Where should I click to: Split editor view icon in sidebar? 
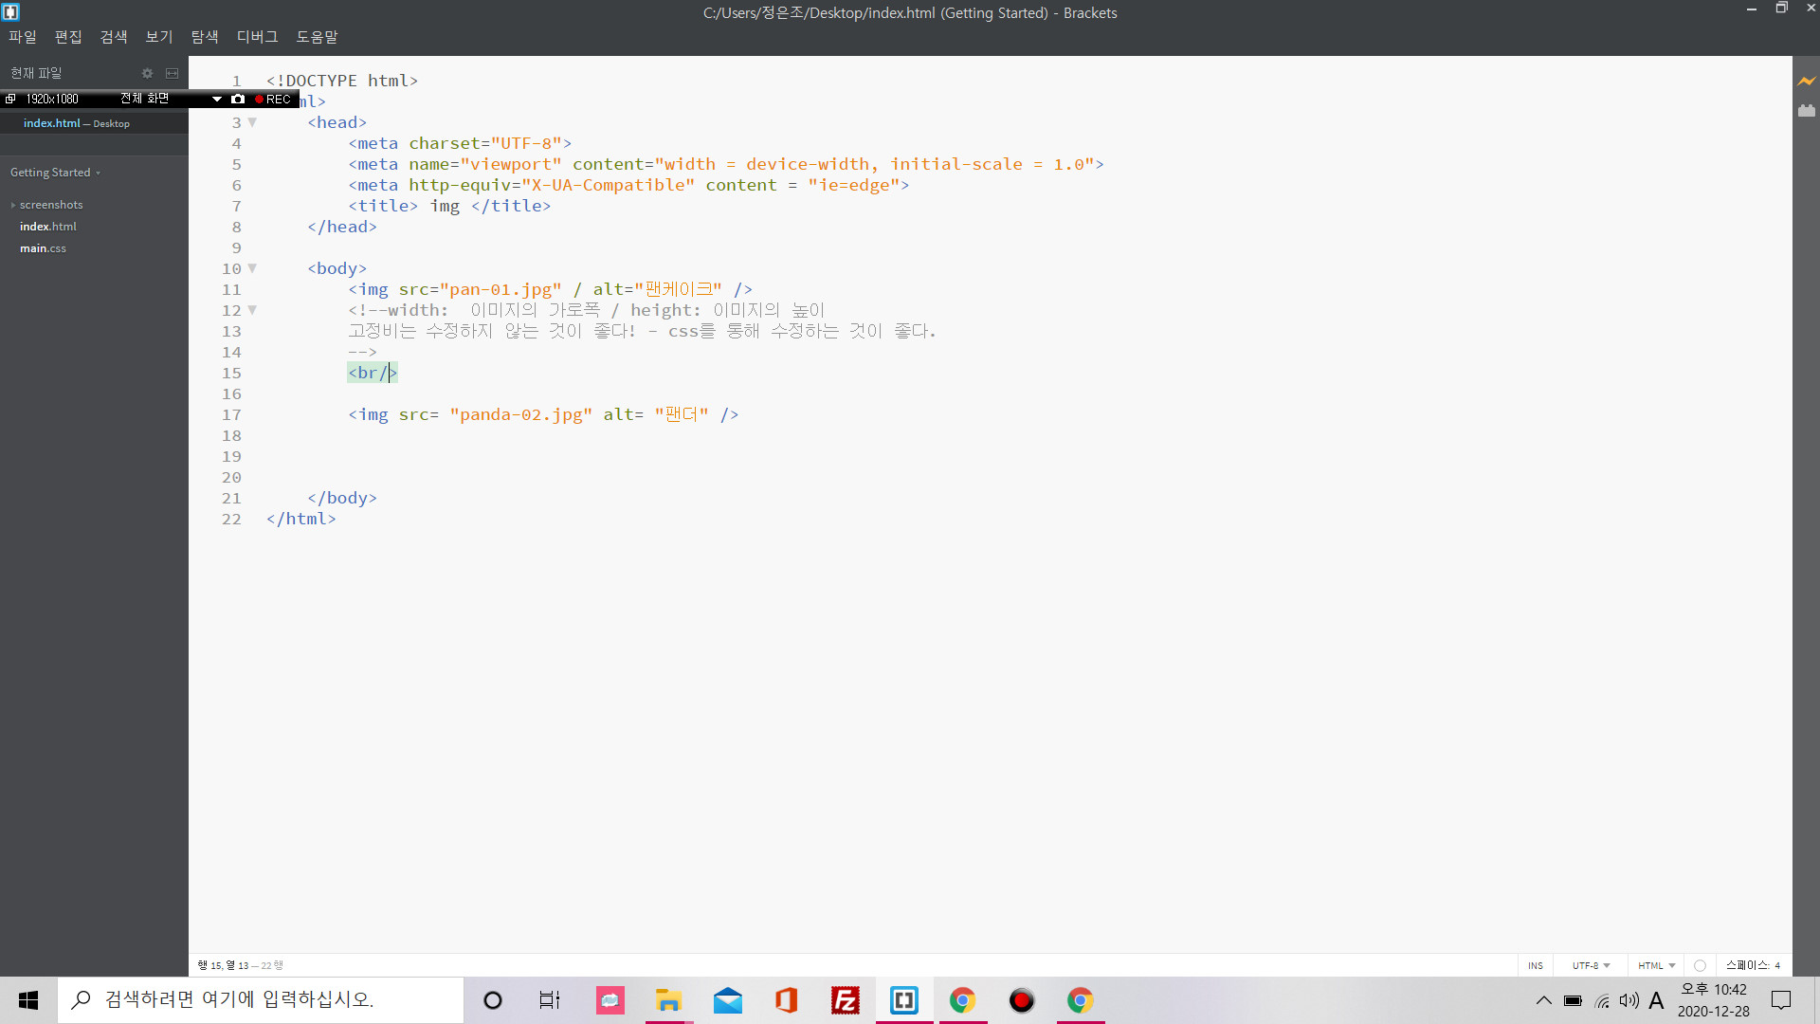click(172, 73)
